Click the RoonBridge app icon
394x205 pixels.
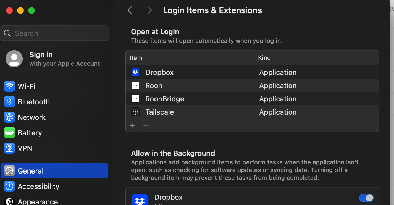(x=135, y=99)
